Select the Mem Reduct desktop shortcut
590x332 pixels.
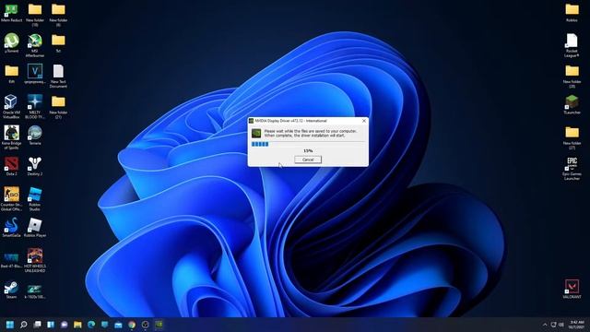[x=11, y=13]
